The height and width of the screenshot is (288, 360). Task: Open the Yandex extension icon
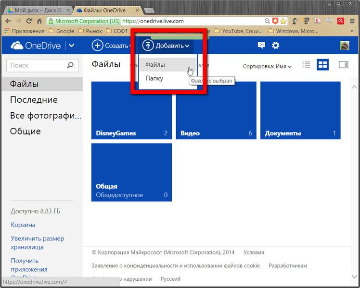(318, 21)
